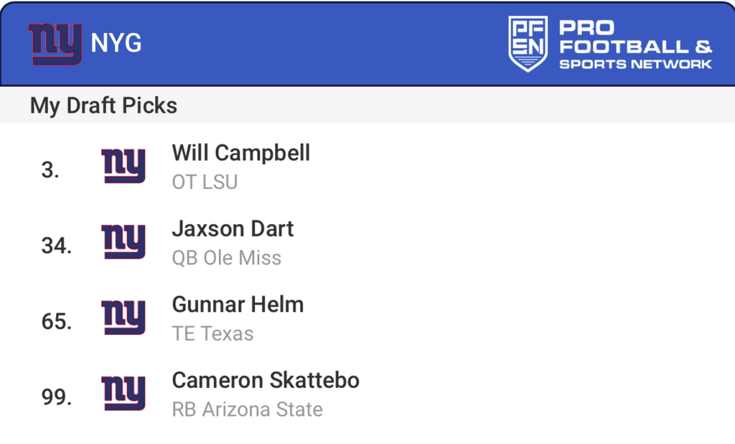Select the NYG team abbreviation in the header
The width and height of the screenshot is (735, 444).
click(x=116, y=44)
